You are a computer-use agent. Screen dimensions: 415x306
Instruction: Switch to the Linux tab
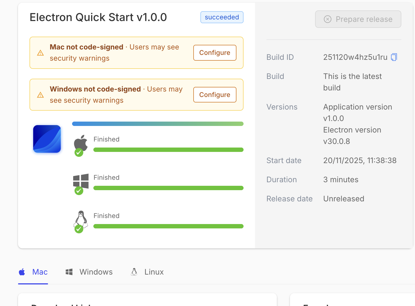pyautogui.click(x=147, y=272)
